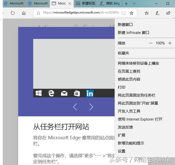
Task: Click the previous slide left arrow
Action: pyautogui.click(x=75, y=107)
